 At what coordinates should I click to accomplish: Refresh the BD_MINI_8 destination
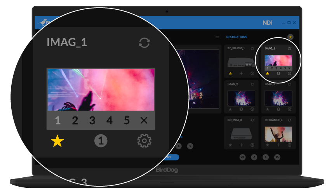click(x=252, y=120)
